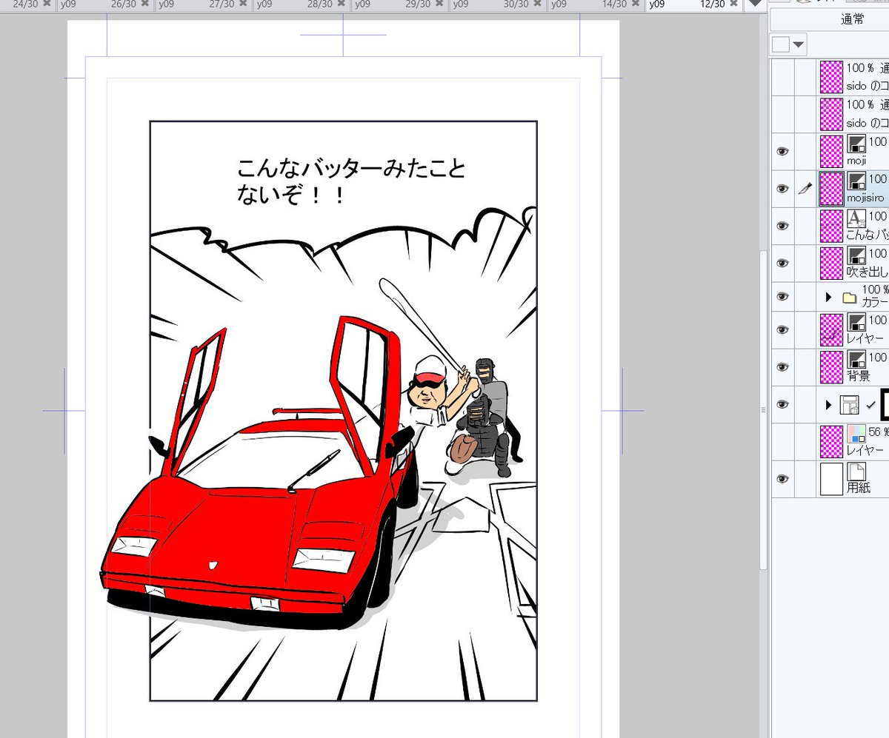This screenshot has width=889, height=738.
Task: Hide the カラー folder
Action: [x=782, y=296]
